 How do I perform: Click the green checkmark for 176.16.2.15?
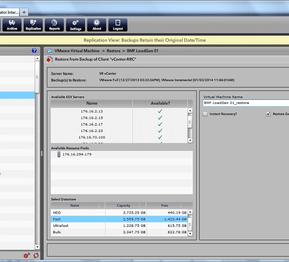tap(160, 118)
